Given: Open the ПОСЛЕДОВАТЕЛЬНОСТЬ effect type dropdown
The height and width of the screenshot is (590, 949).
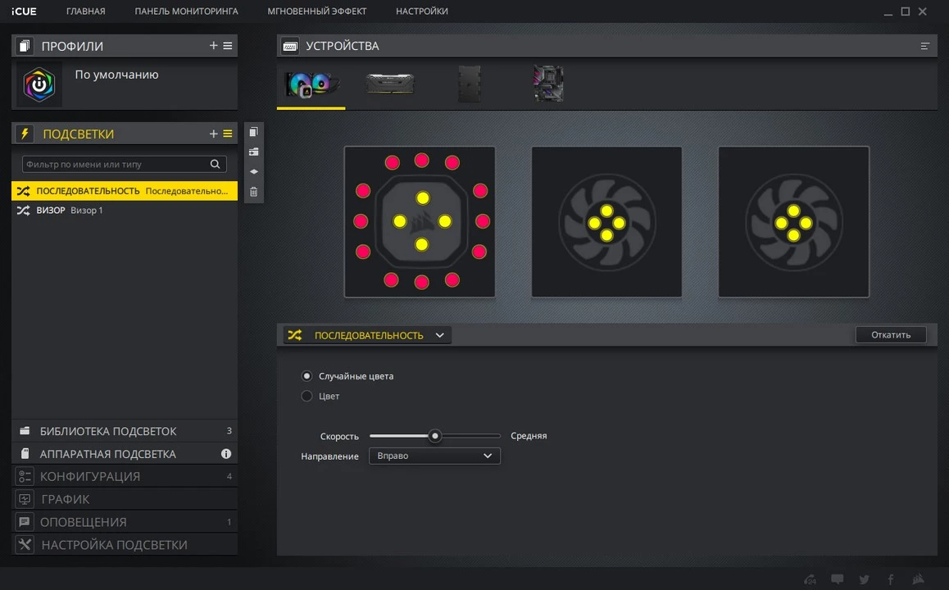Looking at the screenshot, I should click(367, 335).
